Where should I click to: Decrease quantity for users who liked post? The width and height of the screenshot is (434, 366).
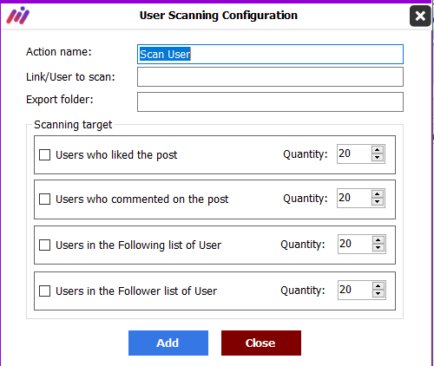point(378,158)
